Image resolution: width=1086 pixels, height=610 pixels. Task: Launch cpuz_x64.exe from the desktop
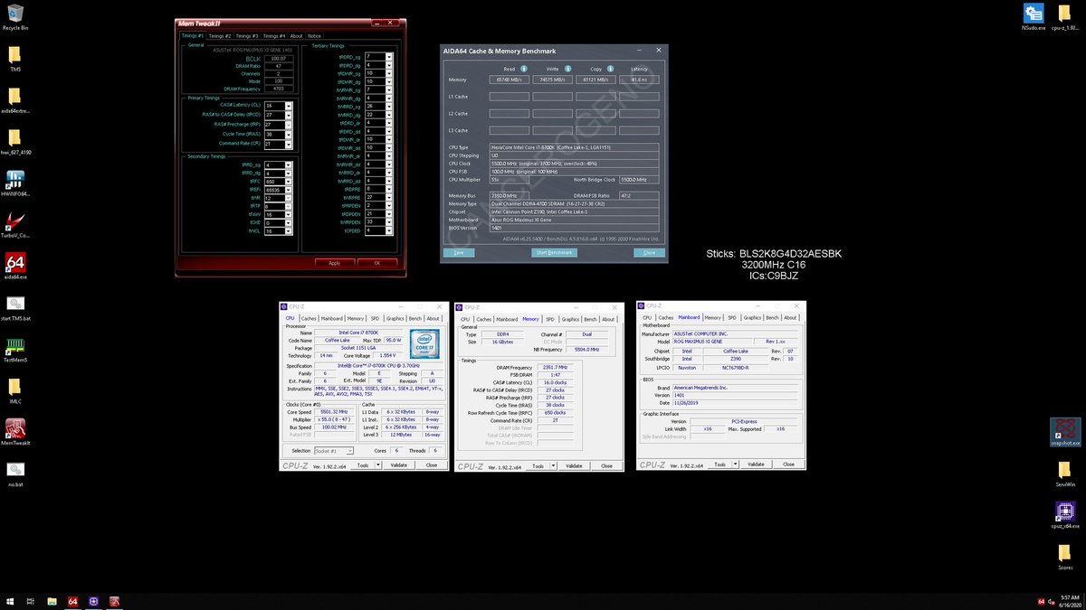click(1064, 515)
